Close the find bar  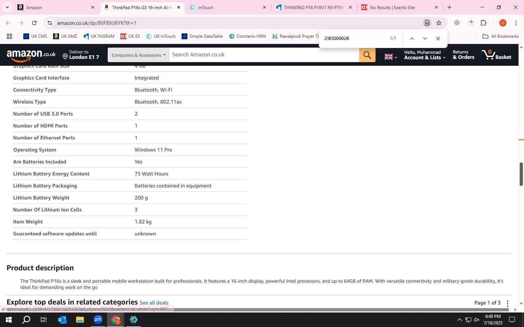[x=438, y=39]
